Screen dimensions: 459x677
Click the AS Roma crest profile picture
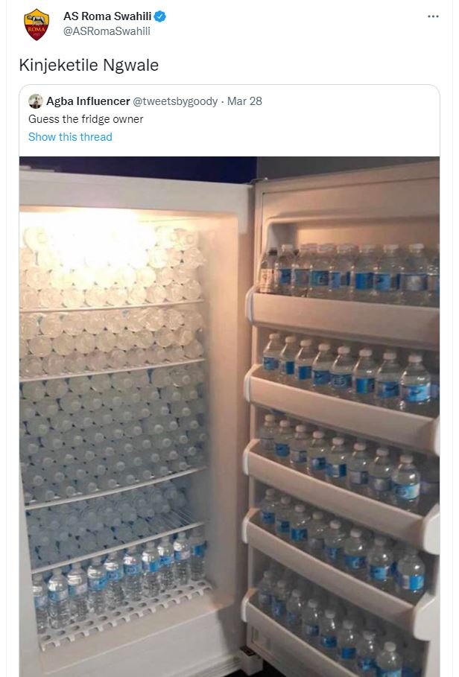(37, 25)
